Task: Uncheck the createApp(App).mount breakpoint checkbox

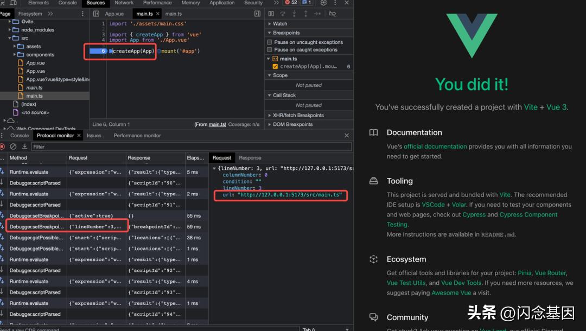Action: point(275,67)
